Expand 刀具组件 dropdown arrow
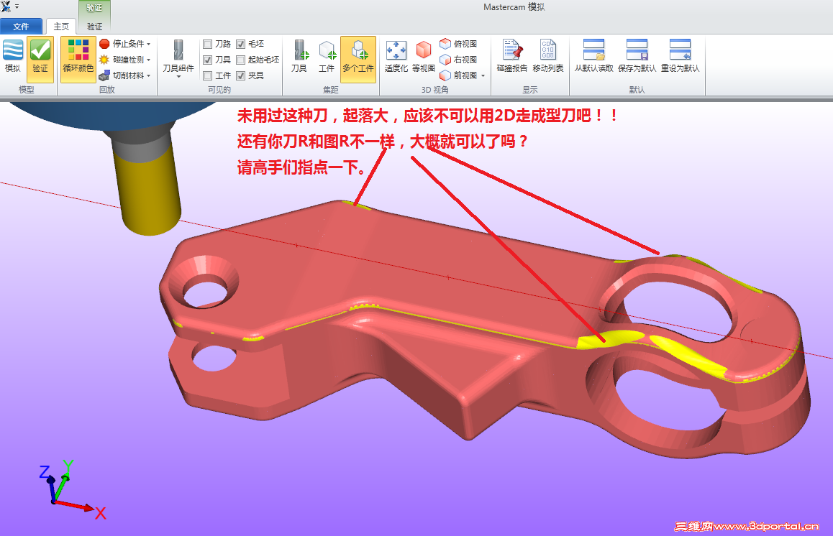The width and height of the screenshot is (833, 536). [178, 77]
